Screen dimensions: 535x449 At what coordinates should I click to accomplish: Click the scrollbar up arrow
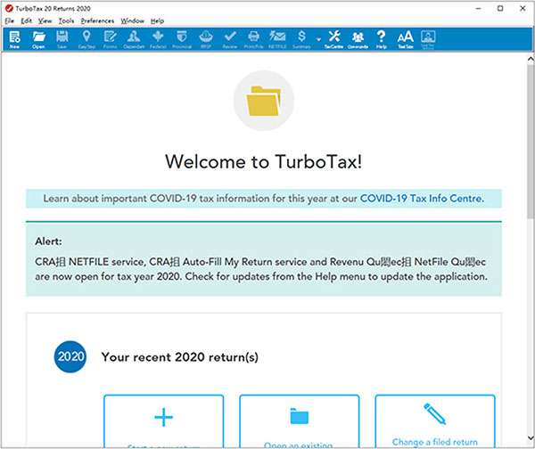pos(531,60)
